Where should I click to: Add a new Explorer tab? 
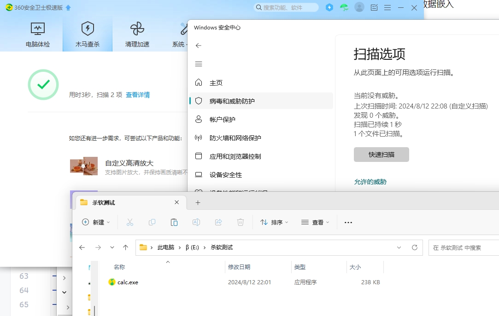(198, 203)
